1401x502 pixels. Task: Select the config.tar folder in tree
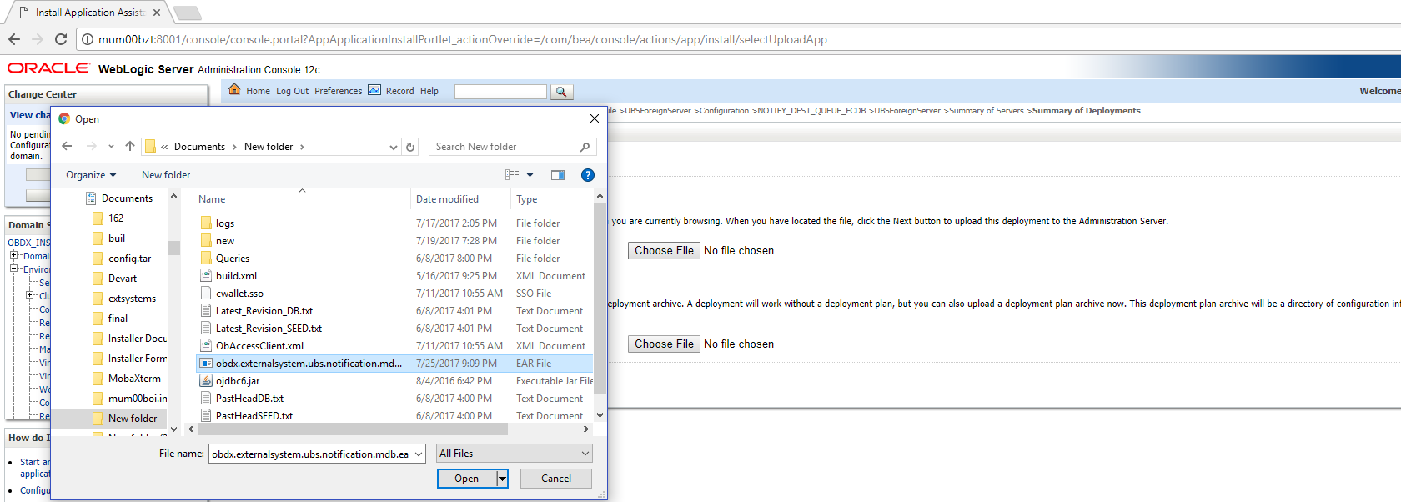[129, 259]
